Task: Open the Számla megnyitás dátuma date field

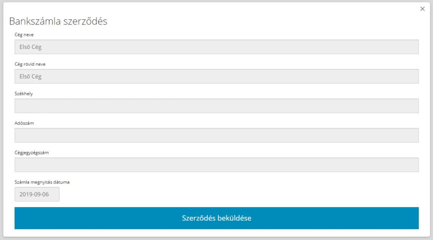Action: pos(37,194)
